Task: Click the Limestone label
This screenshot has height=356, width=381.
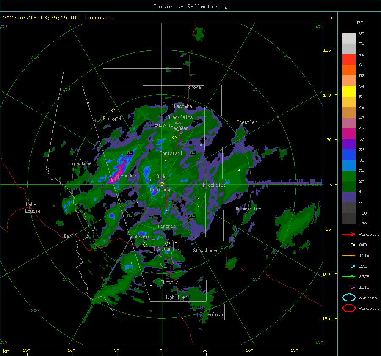Action: click(80, 163)
